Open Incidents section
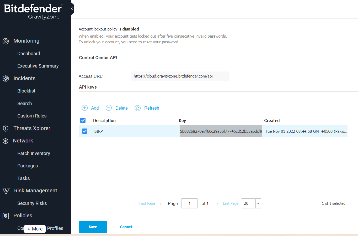This screenshot has width=358, height=236. pos(24,78)
